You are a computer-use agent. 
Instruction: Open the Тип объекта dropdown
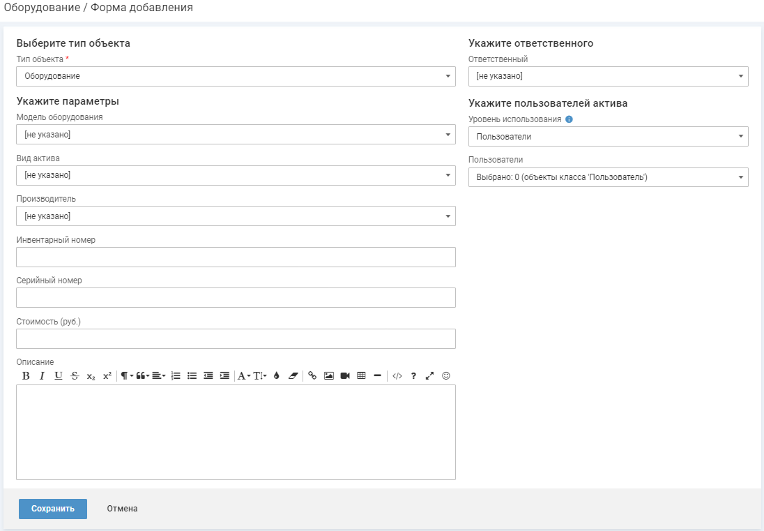236,76
